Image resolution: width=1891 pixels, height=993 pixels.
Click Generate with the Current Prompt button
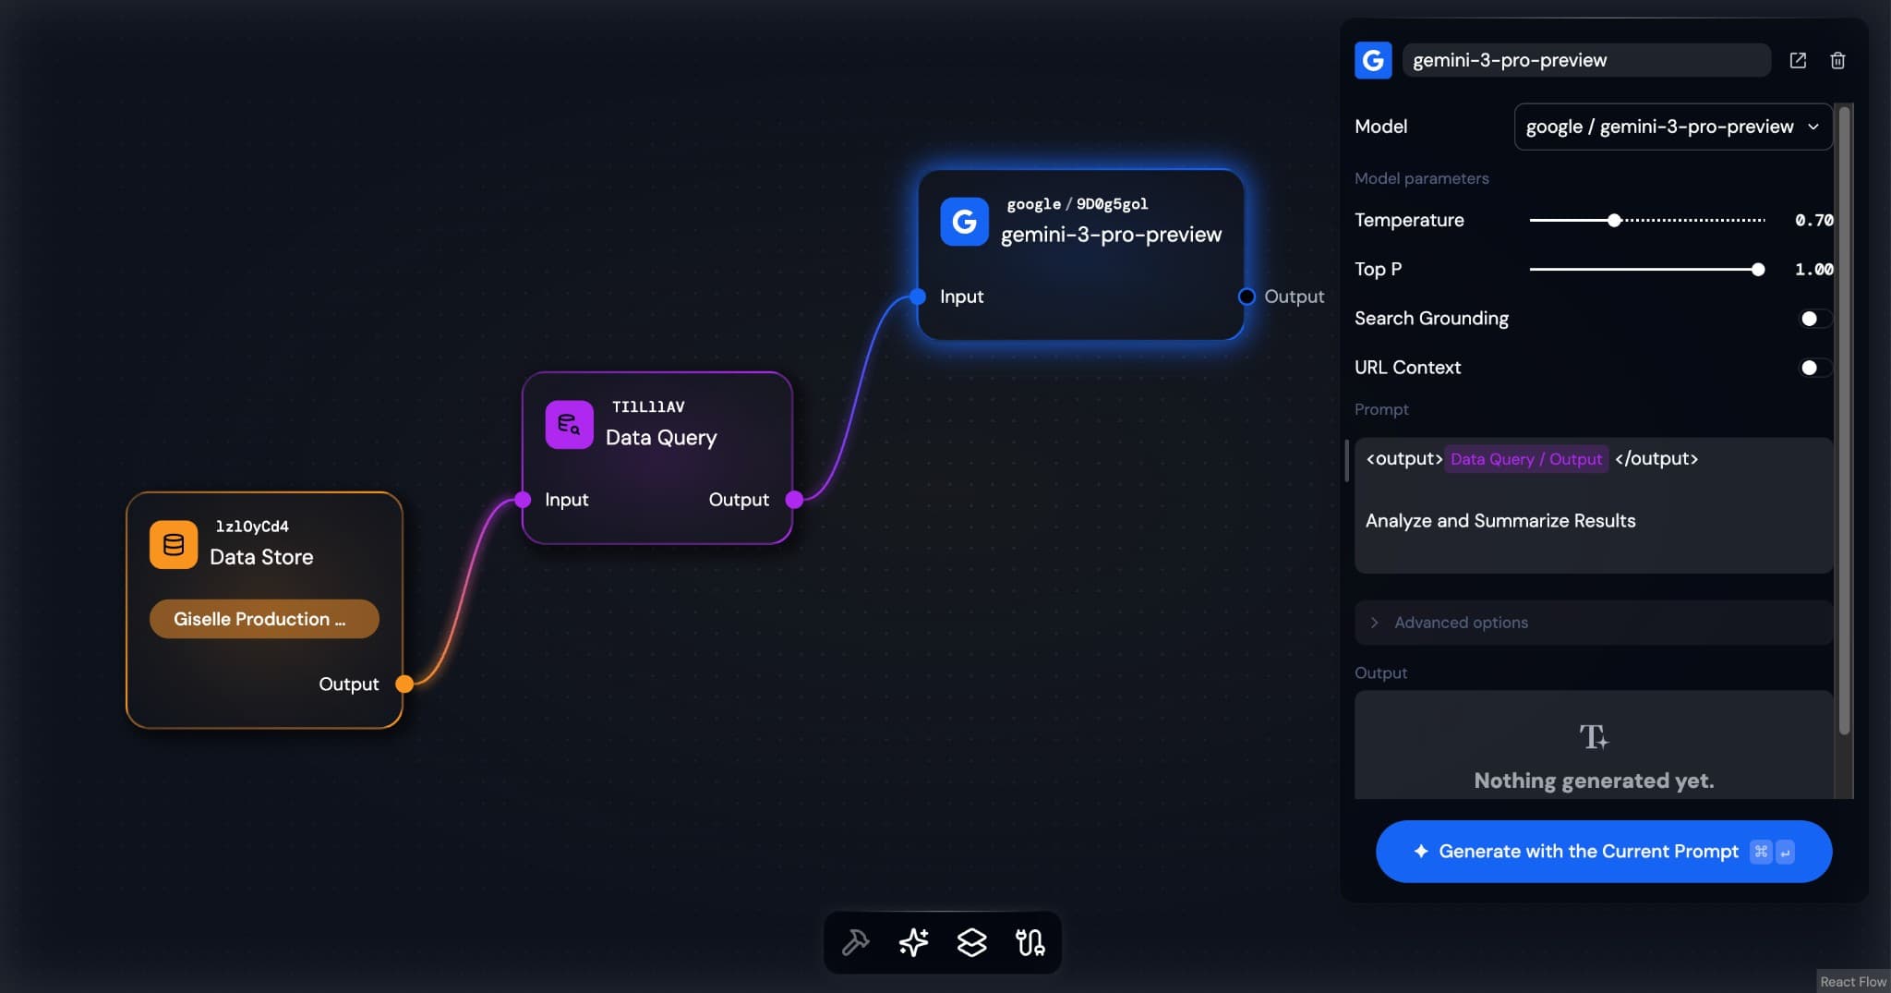(x=1604, y=852)
